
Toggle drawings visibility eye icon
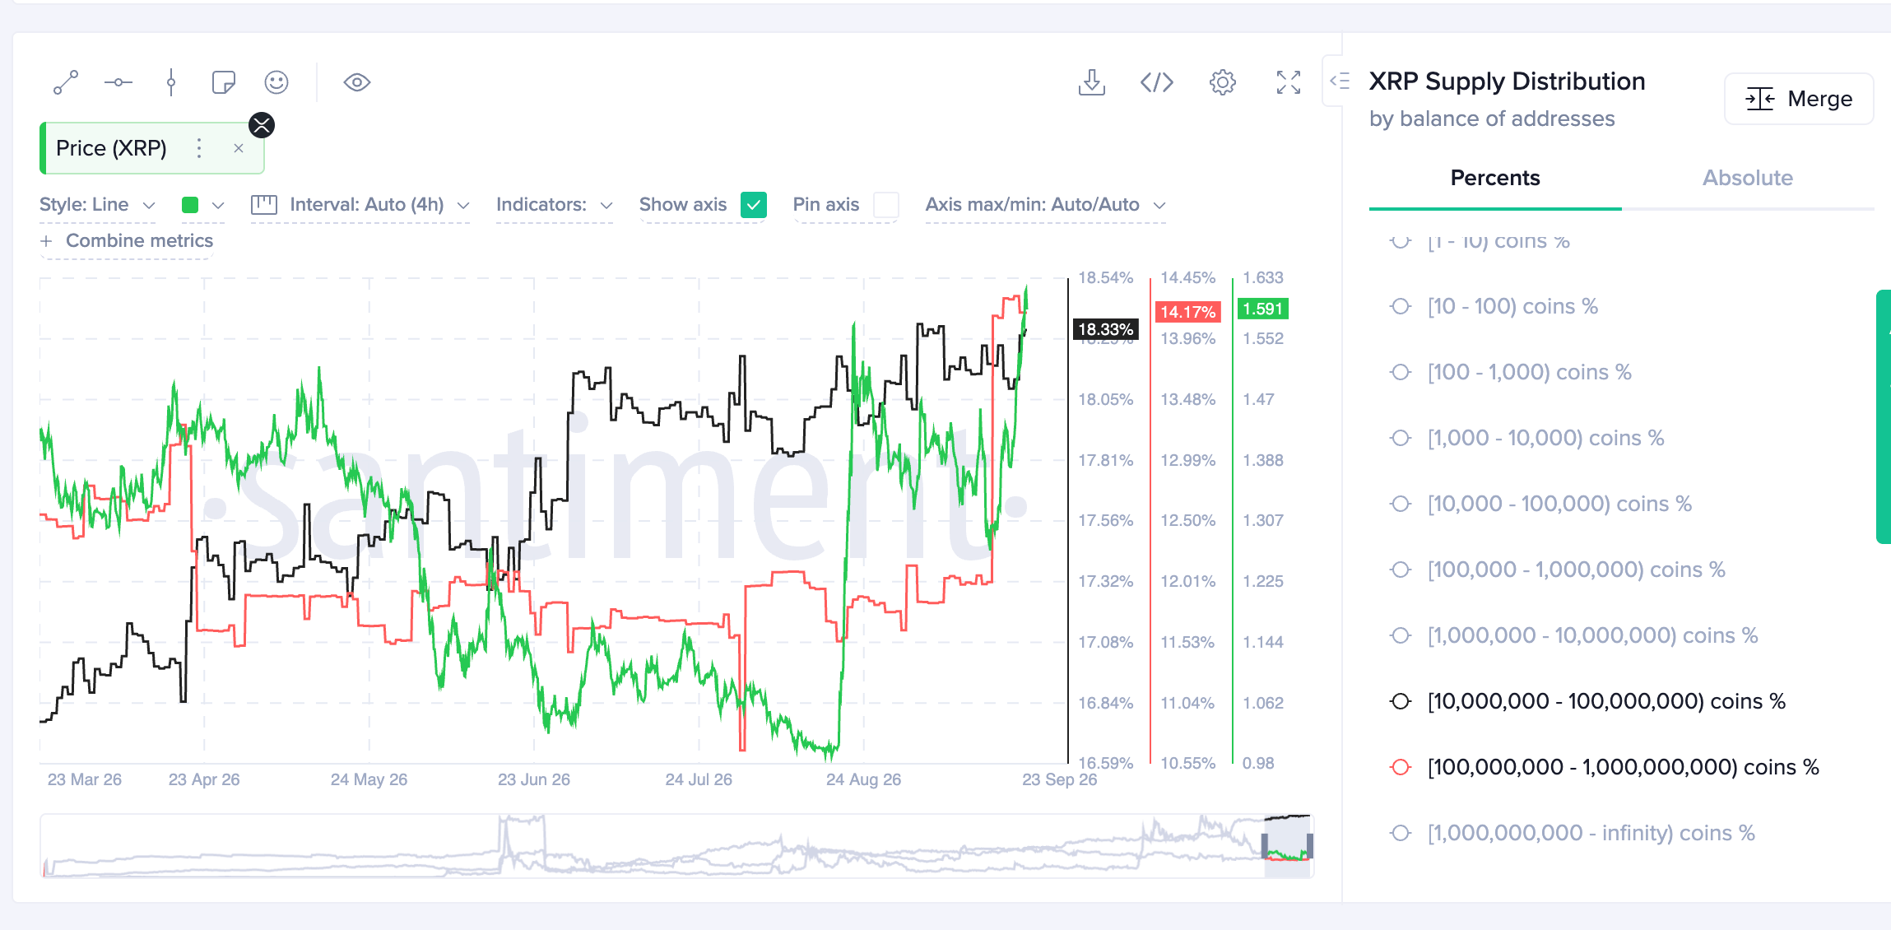(x=357, y=82)
